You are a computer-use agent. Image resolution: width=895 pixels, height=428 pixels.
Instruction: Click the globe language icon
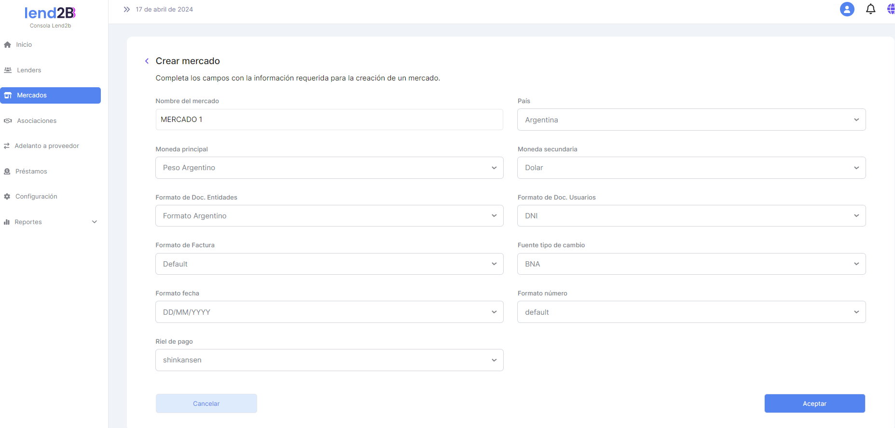click(891, 9)
